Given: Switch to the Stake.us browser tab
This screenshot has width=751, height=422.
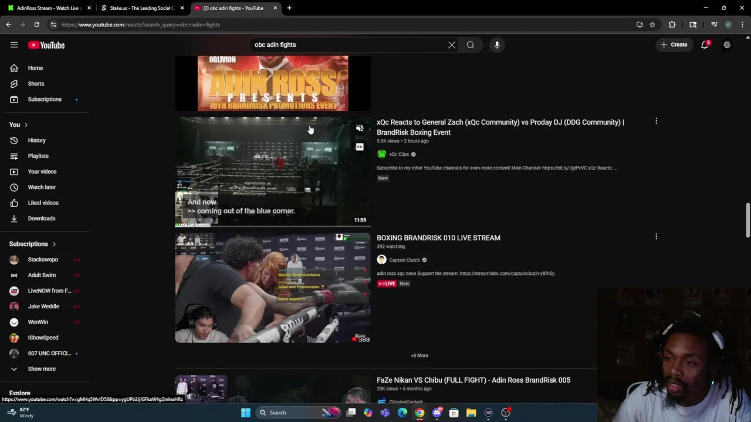Looking at the screenshot, I should click(143, 8).
